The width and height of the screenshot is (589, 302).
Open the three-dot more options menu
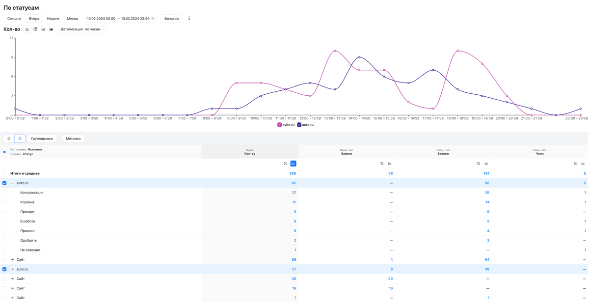189,19
